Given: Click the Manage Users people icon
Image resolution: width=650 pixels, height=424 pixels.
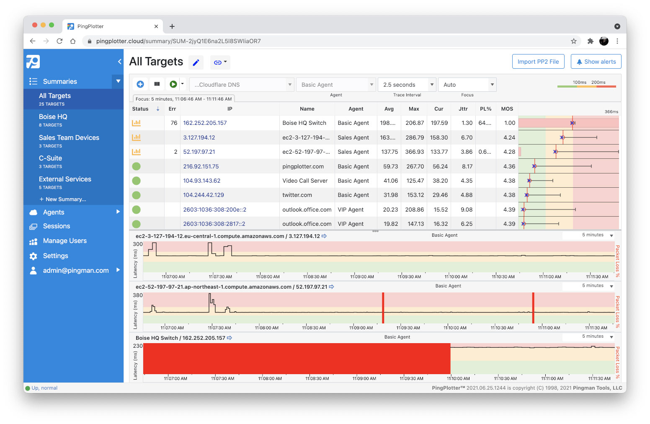Looking at the screenshot, I should pyautogui.click(x=33, y=241).
